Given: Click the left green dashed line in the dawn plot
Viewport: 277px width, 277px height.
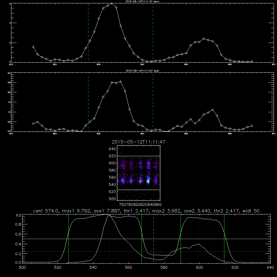Looking at the screenshot, I should coord(88,33).
